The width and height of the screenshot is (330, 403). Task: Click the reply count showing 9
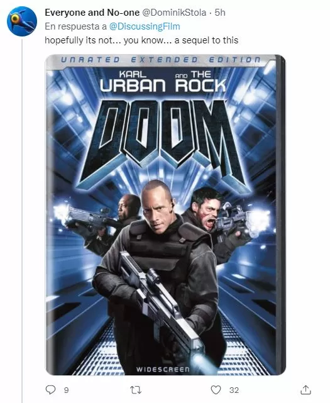coord(66,390)
